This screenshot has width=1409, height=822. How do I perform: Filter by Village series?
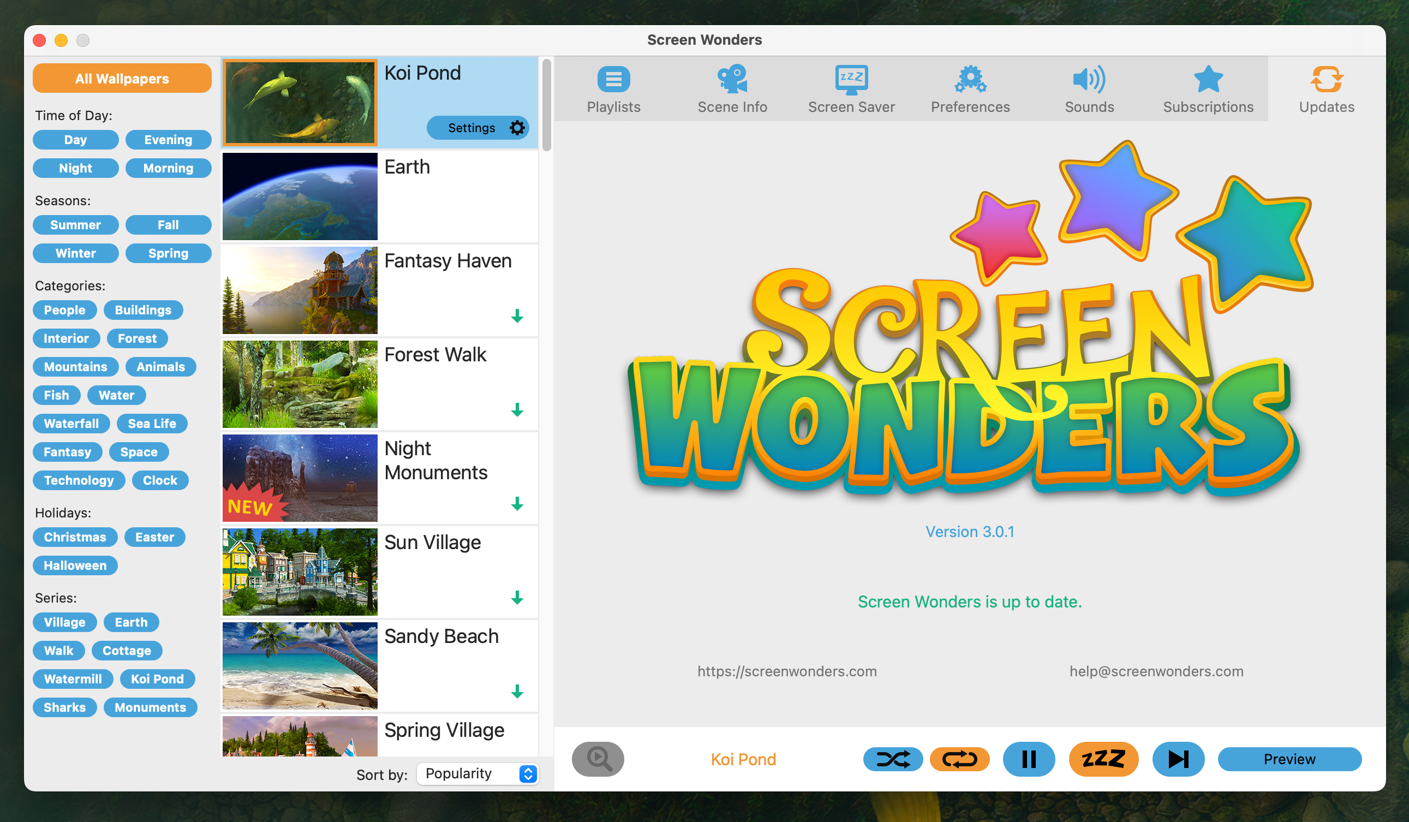click(65, 622)
